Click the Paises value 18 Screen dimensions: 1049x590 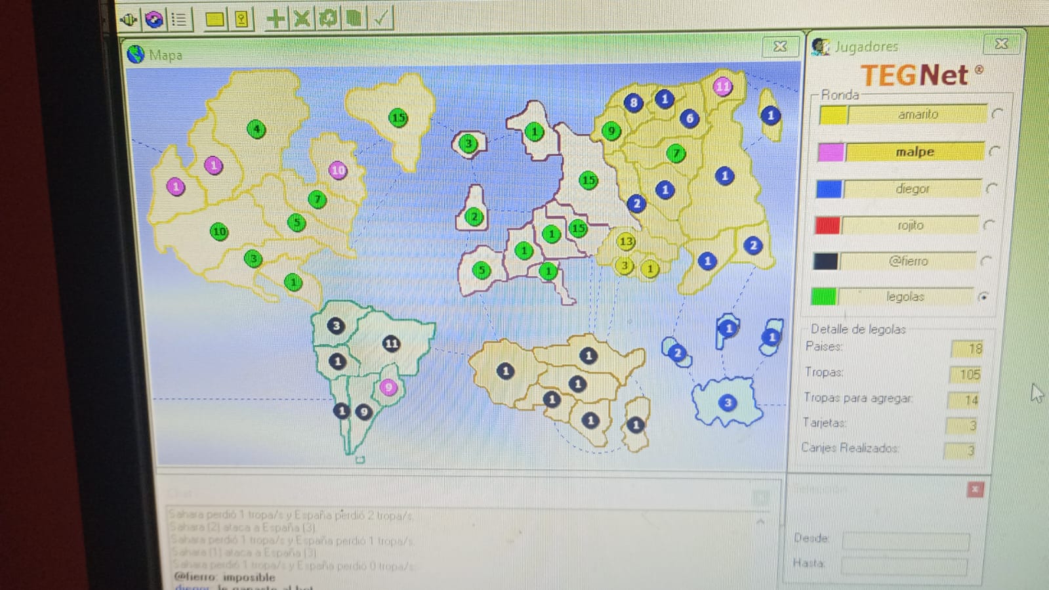(967, 348)
